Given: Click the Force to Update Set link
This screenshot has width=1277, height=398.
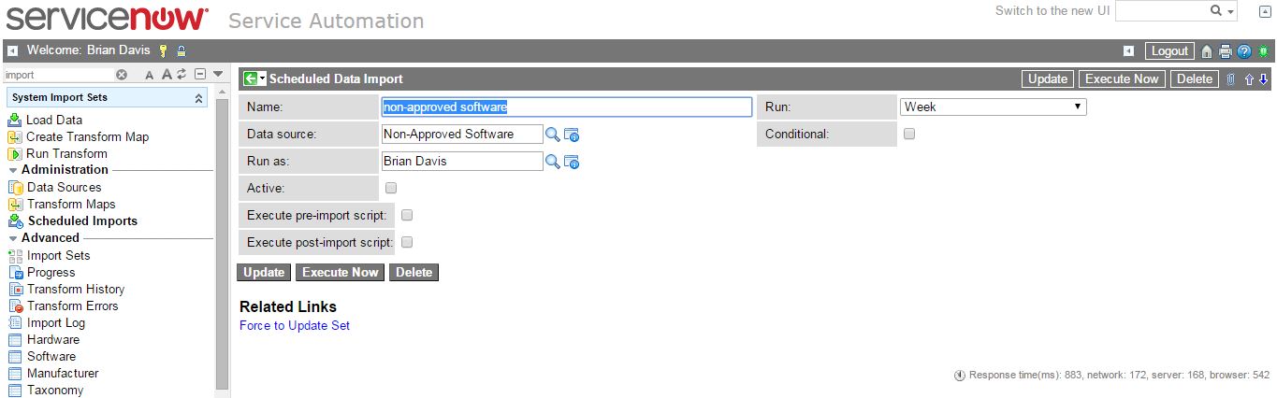Looking at the screenshot, I should pos(295,326).
